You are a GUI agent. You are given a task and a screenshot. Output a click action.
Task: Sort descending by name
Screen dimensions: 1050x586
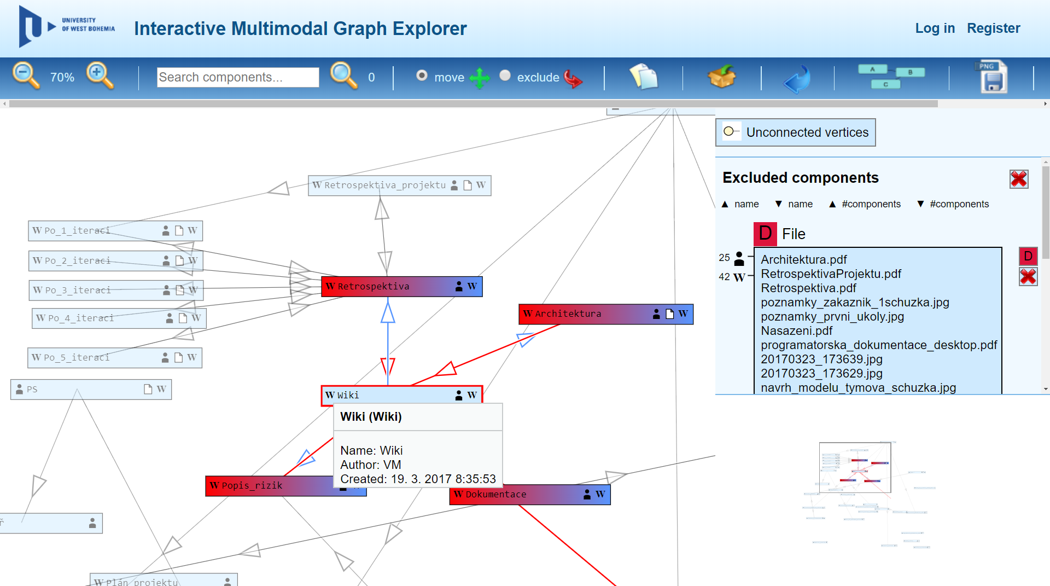(x=794, y=204)
